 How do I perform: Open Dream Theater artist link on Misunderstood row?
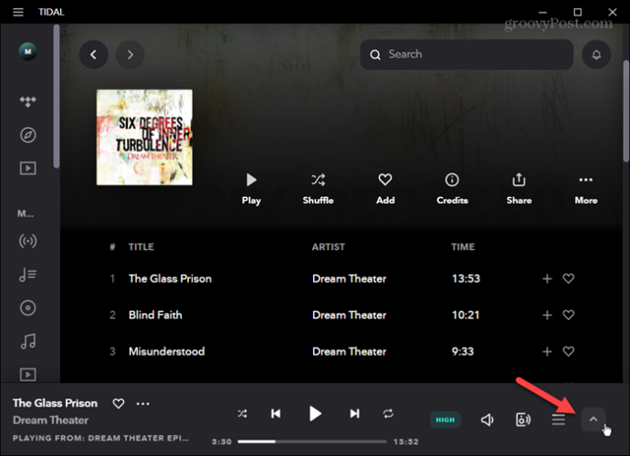pyautogui.click(x=349, y=352)
